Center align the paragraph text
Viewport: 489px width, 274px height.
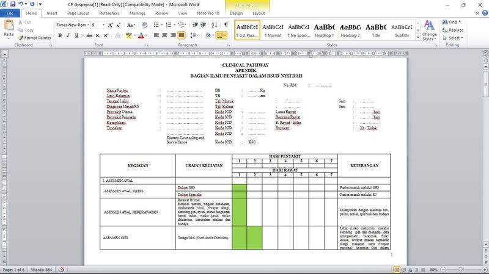pyautogui.click(x=164, y=35)
